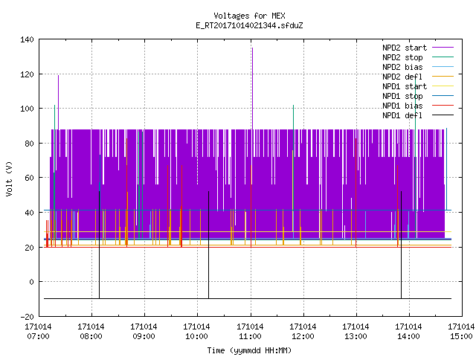Image resolution: width=476 pixels, height=357 pixels.
Task: Click the 'NPD2 stop' legend label
Action: pos(402,57)
